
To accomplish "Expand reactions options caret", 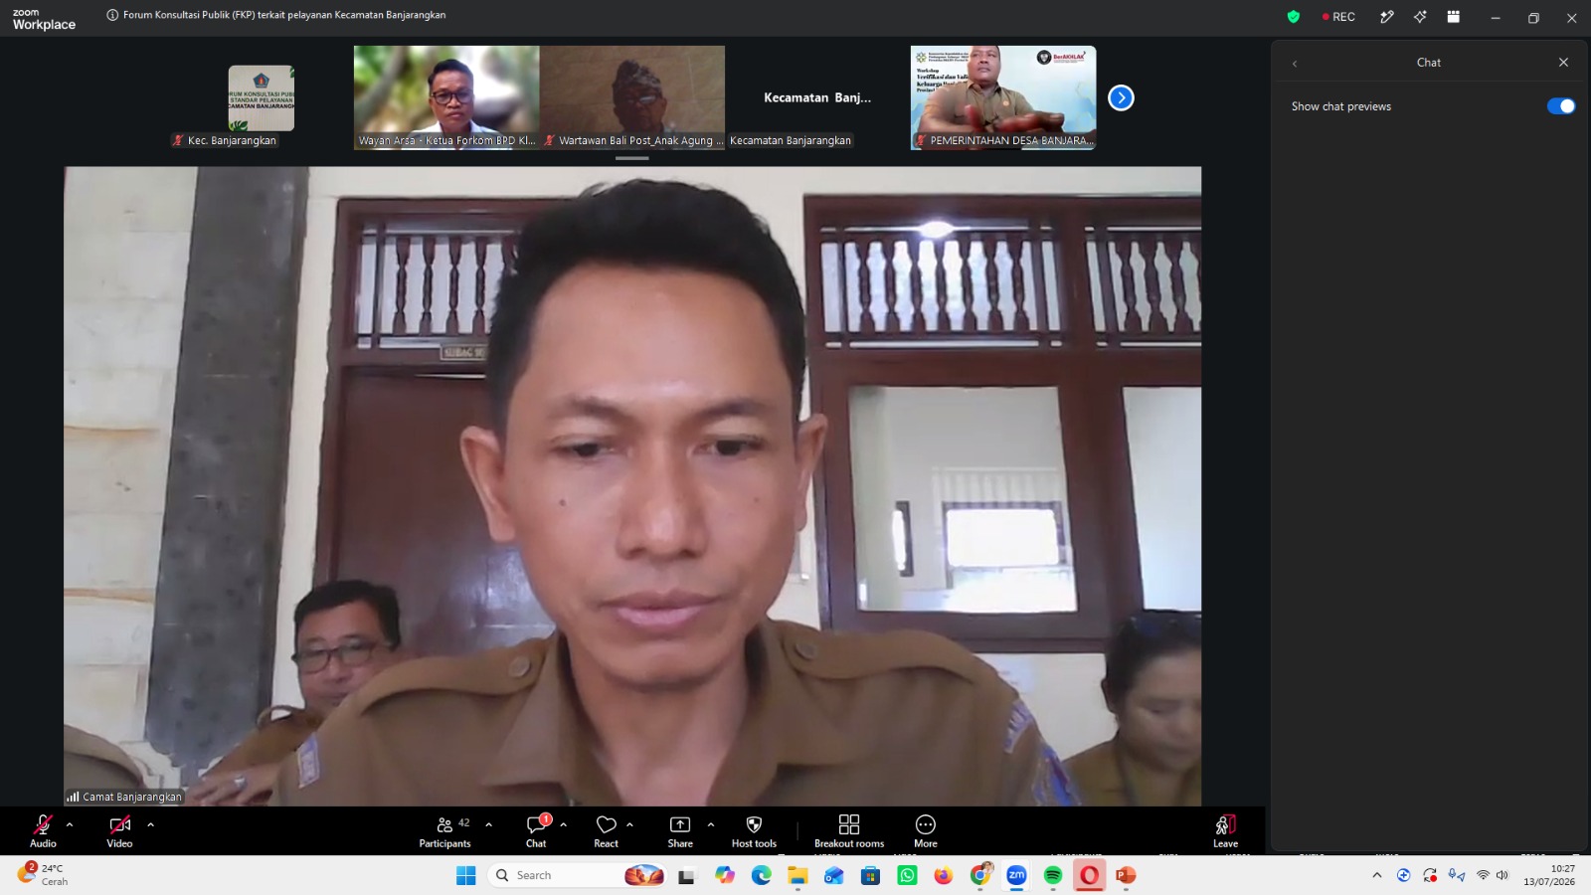I will (629, 824).
